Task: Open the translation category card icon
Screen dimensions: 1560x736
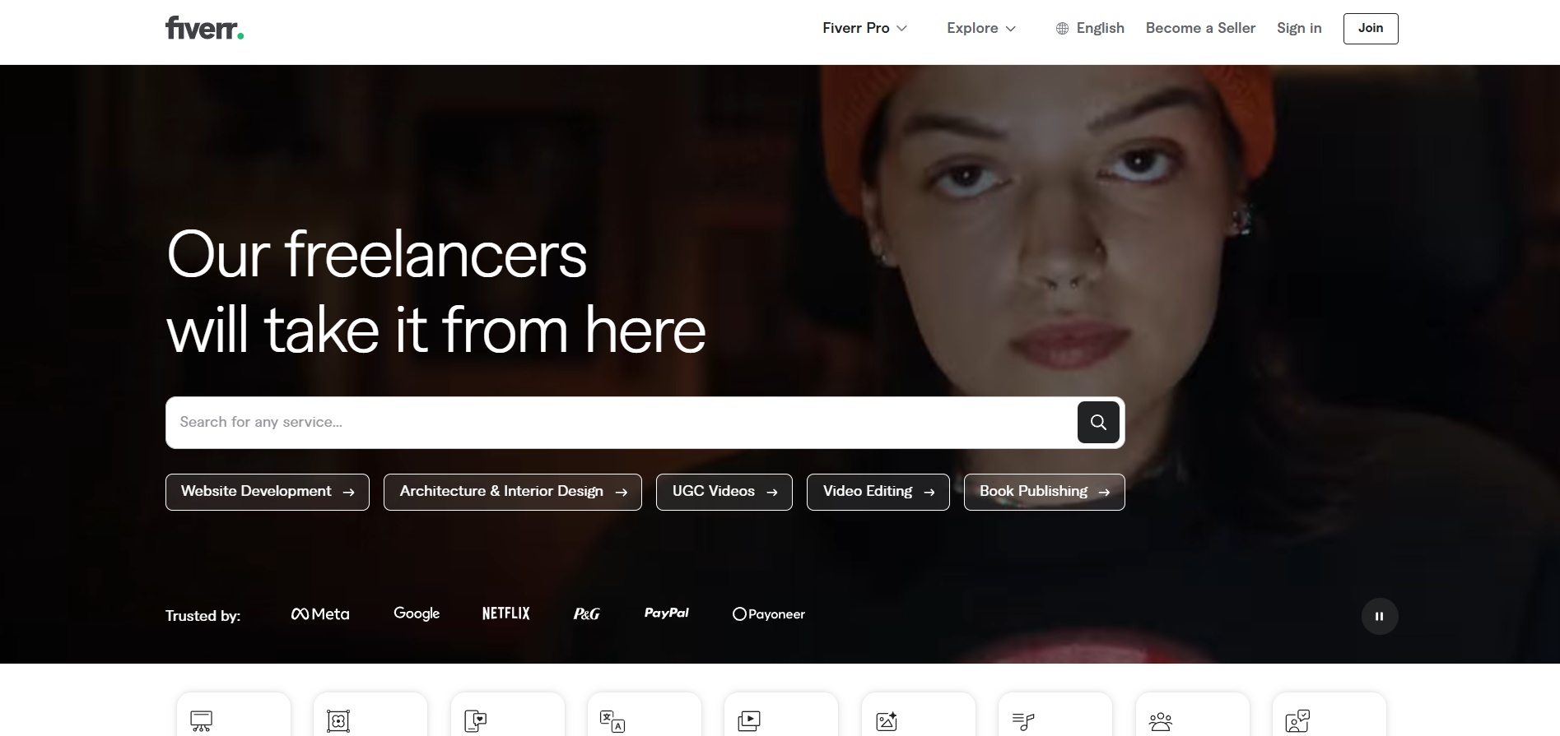Action: [612, 720]
